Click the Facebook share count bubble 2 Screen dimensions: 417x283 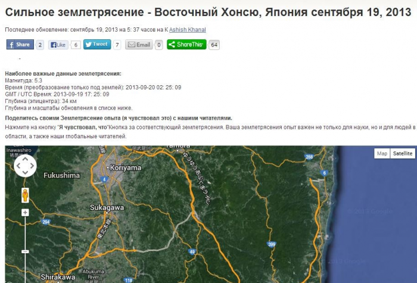pyautogui.click(x=40, y=45)
